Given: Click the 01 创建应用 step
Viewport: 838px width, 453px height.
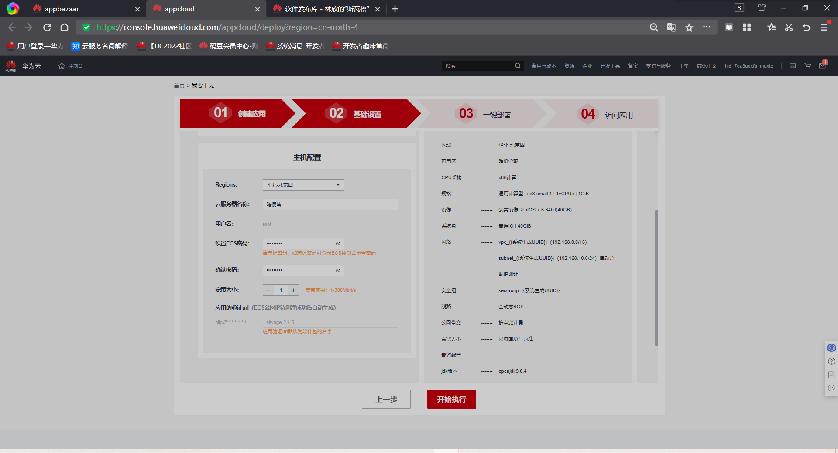Looking at the screenshot, I should (x=238, y=113).
